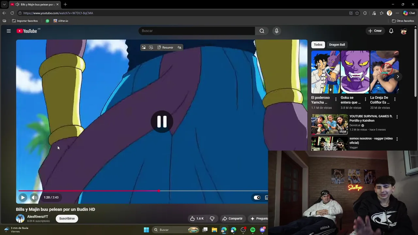Go to the YouTube home logo
This screenshot has height=235, width=418.
click(27, 31)
